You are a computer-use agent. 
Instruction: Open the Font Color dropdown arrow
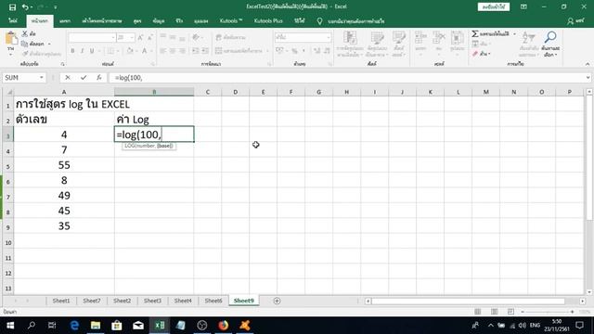[151, 51]
